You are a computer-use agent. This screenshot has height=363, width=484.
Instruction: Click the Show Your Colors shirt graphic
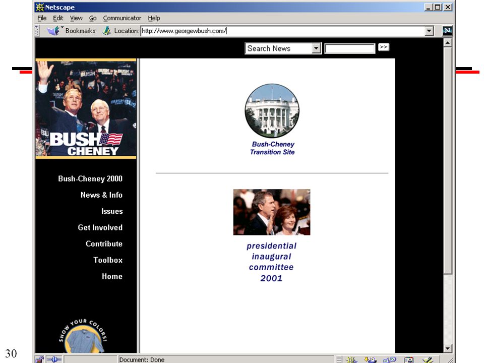pos(84,336)
